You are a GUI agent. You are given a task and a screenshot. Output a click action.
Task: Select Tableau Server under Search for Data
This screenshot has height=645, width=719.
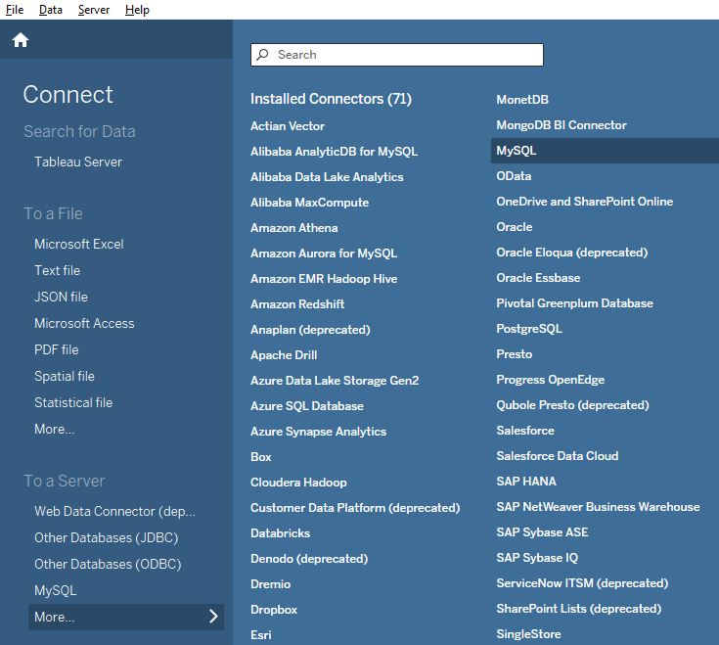[78, 161]
